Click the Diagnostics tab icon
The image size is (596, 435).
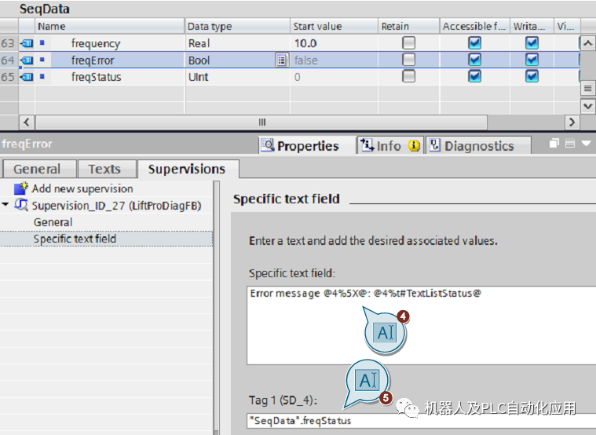coord(434,145)
